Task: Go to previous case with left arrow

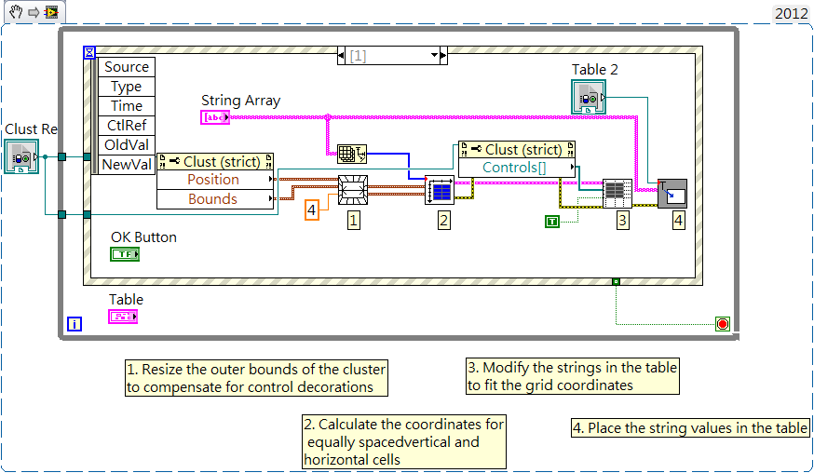Action: click(x=343, y=56)
